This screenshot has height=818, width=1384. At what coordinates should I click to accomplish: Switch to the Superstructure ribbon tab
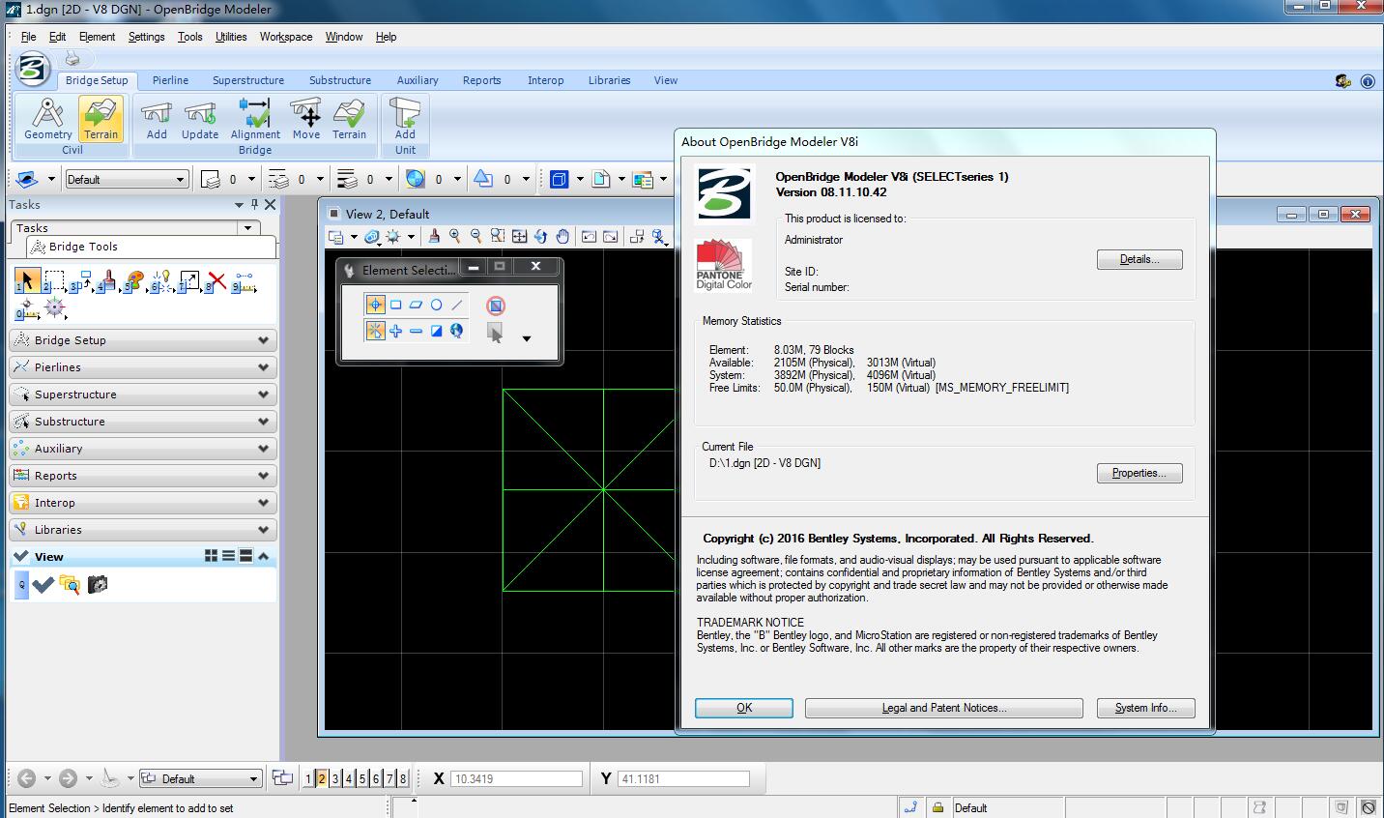(248, 80)
